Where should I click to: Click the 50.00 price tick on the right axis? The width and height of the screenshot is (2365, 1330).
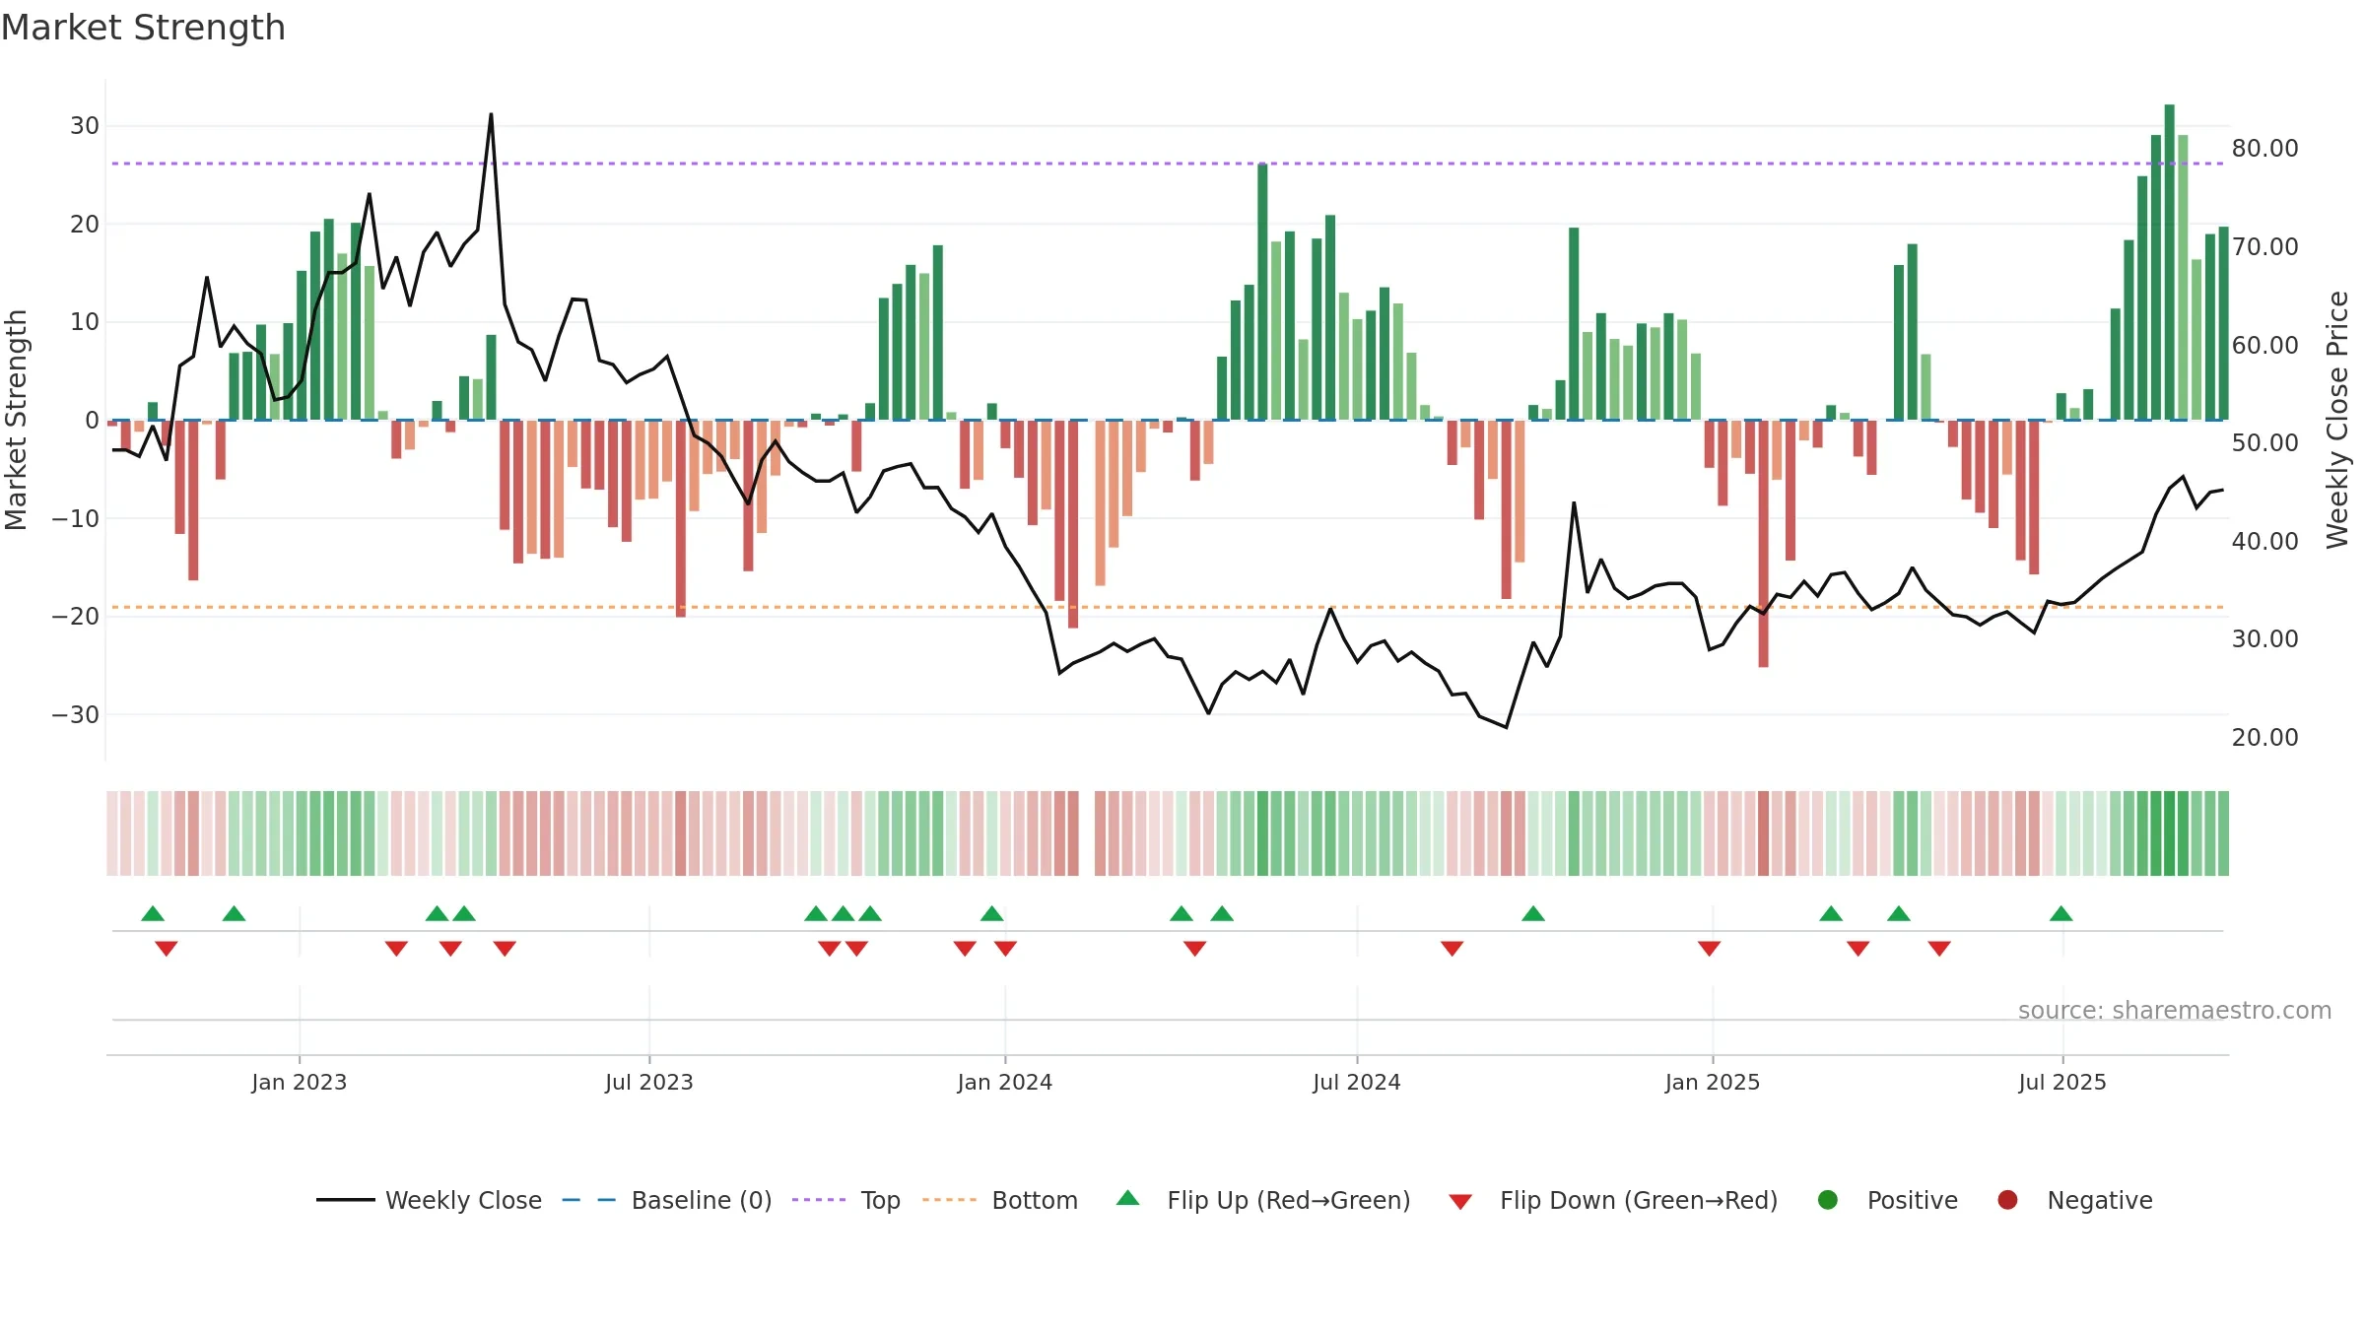pos(2264,442)
